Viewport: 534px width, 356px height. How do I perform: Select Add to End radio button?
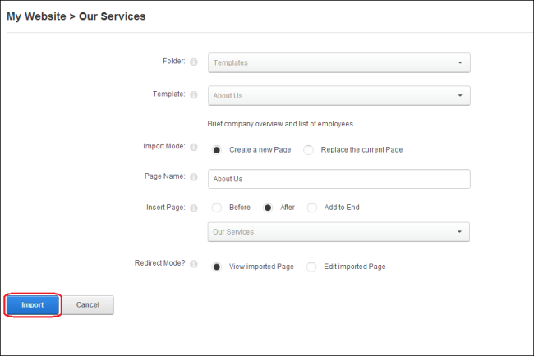click(312, 208)
